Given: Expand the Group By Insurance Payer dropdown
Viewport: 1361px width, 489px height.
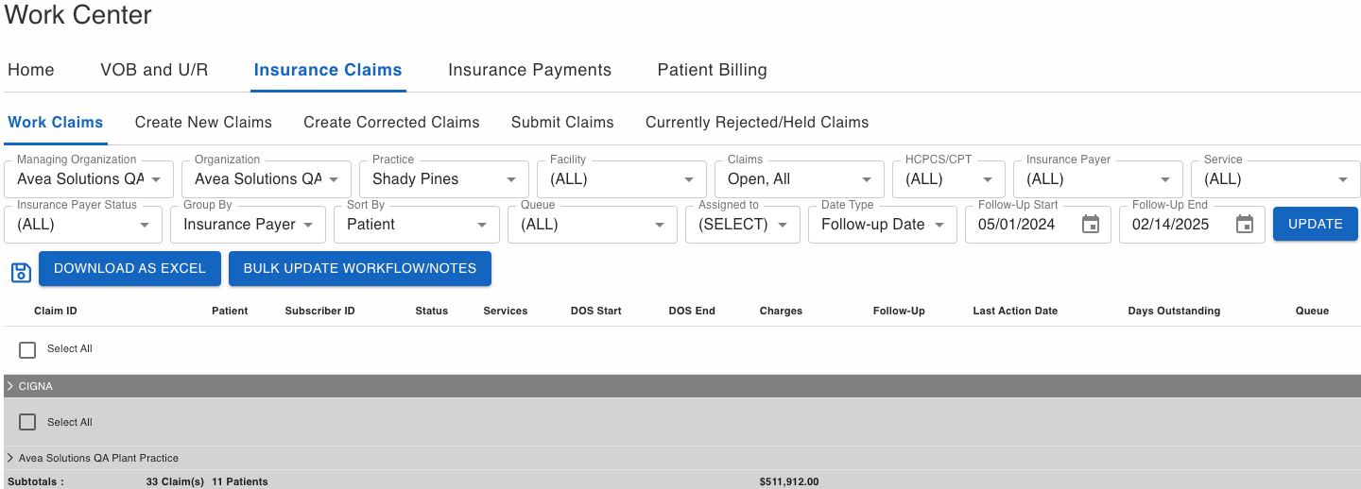Looking at the screenshot, I should click(248, 225).
